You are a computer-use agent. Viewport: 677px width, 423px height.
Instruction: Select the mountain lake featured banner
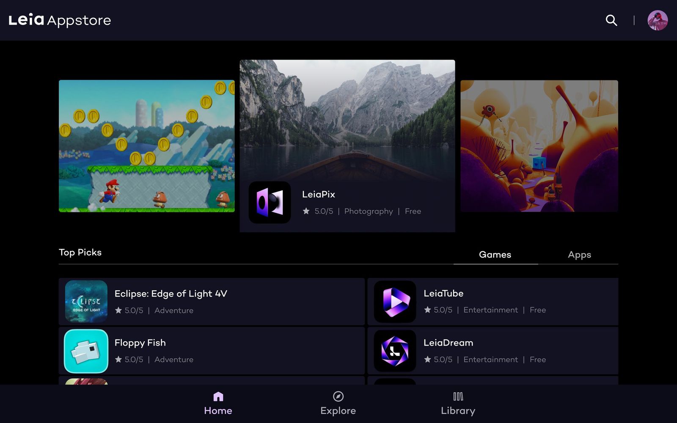pyautogui.click(x=347, y=121)
